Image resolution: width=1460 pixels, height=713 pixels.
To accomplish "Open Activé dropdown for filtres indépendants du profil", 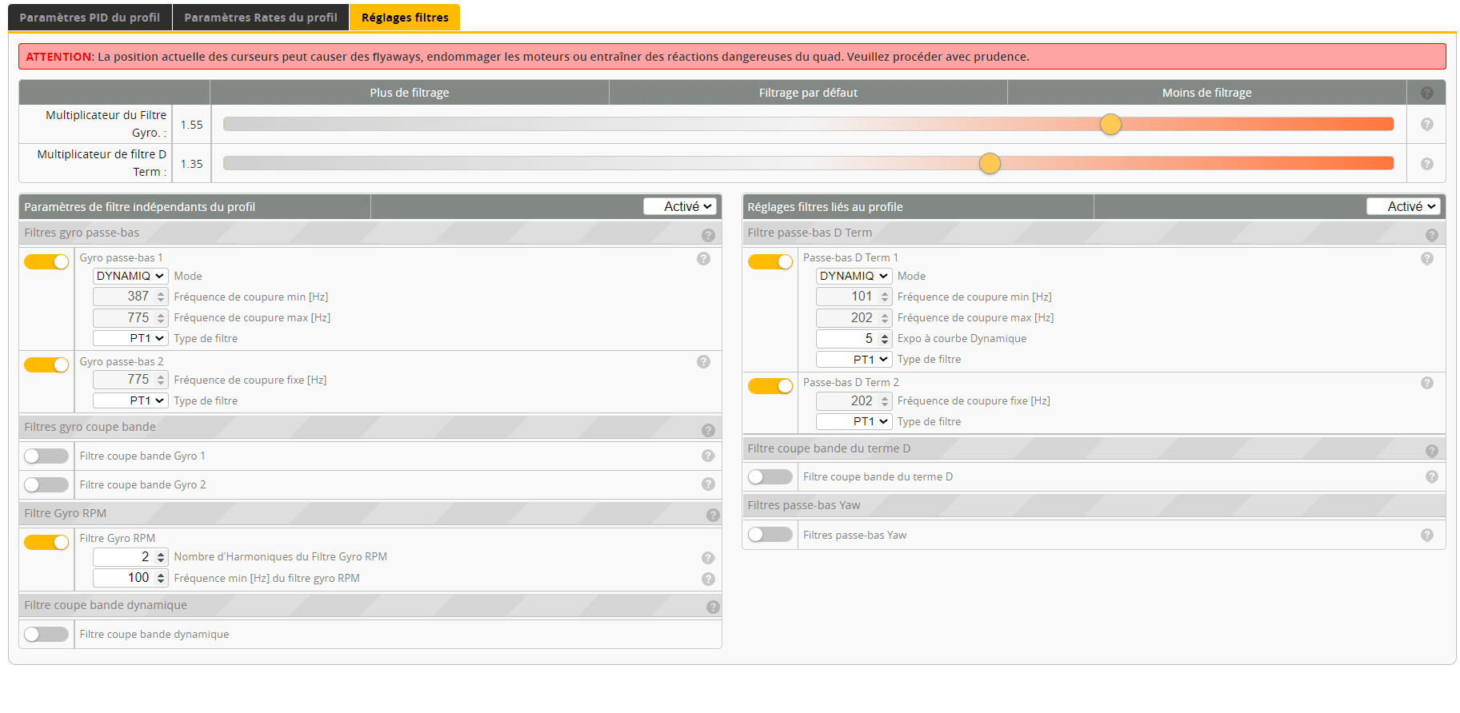I will pos(679,206).
